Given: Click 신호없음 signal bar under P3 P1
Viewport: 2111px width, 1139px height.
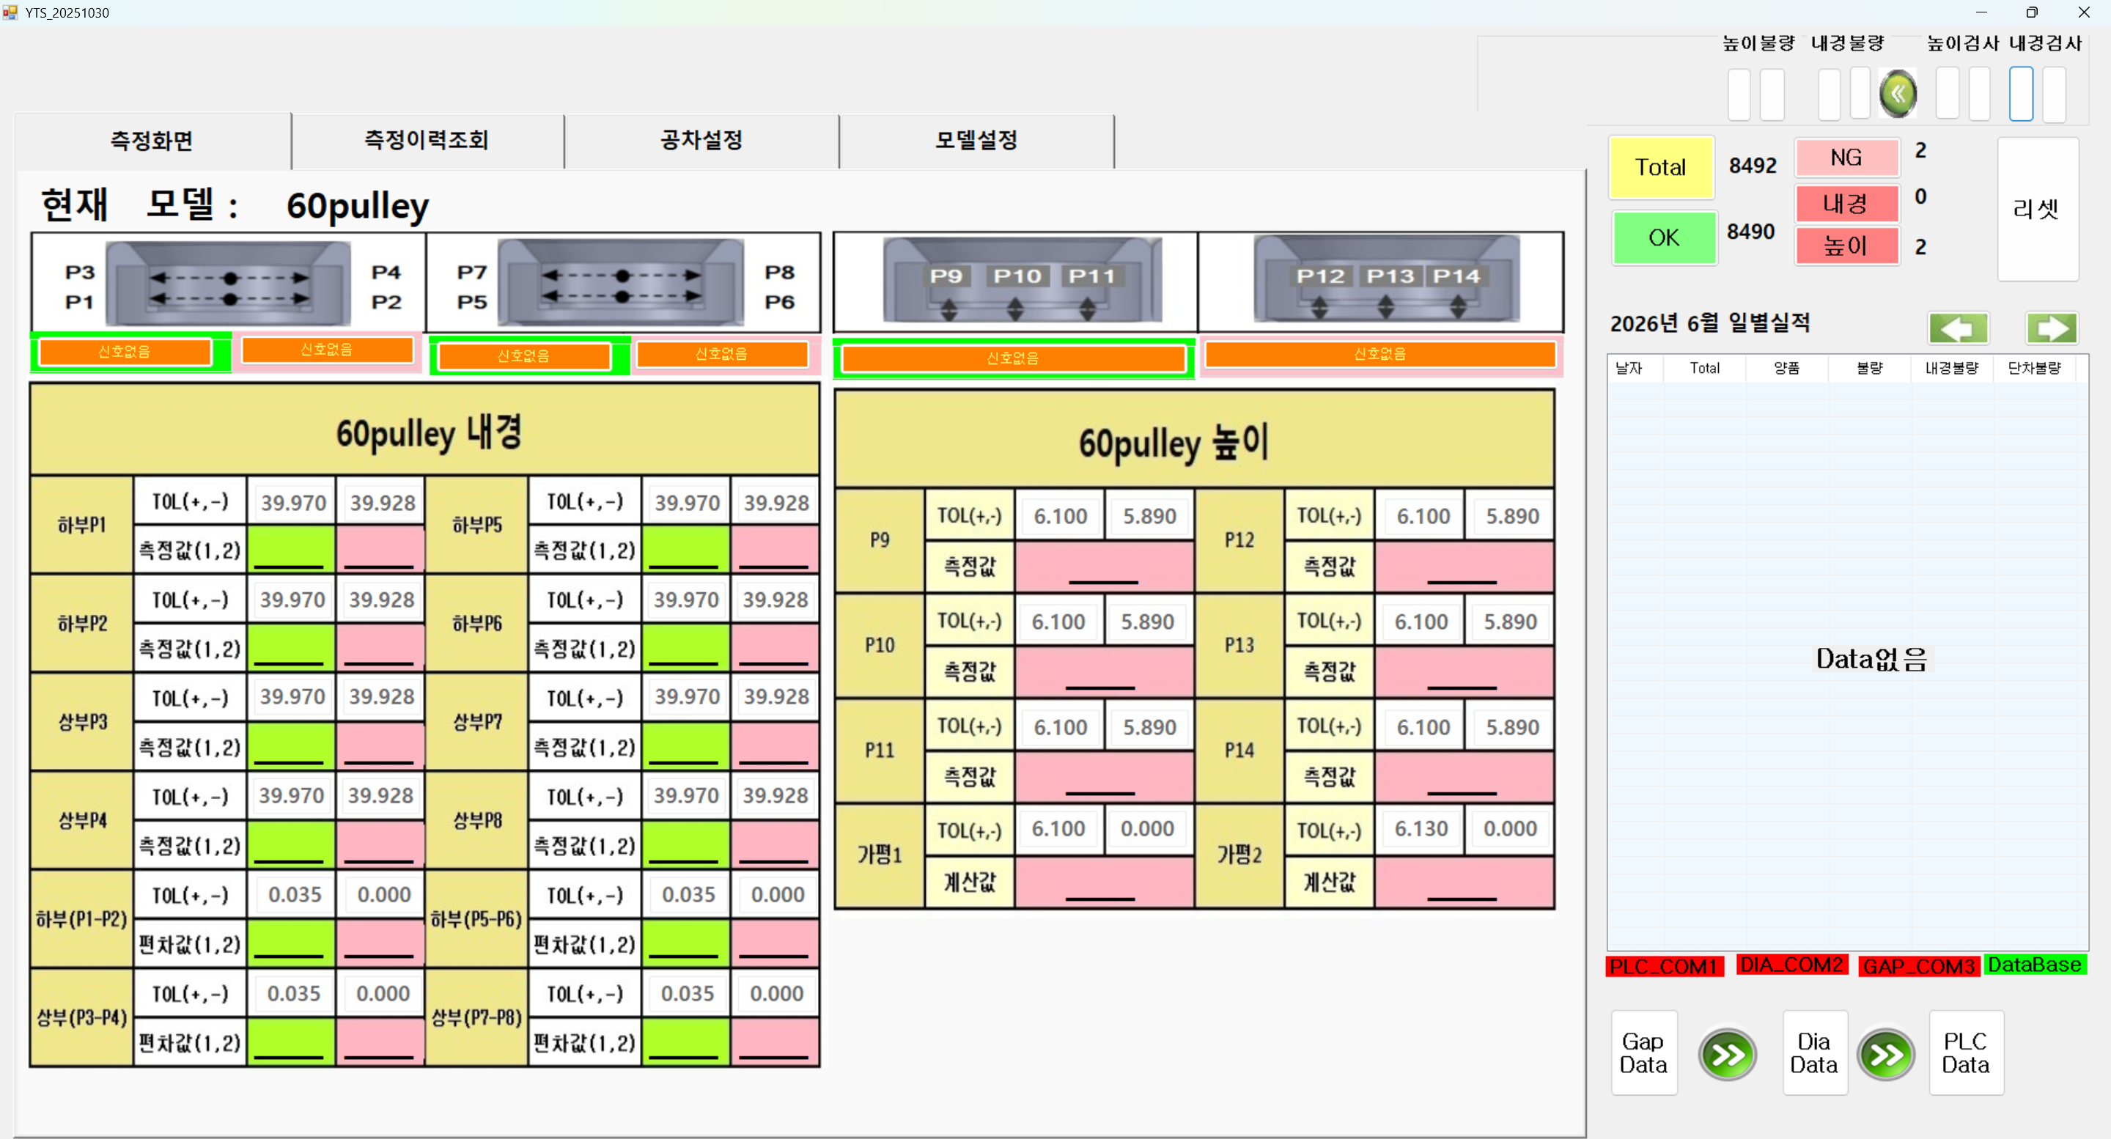Looking at the screenshot, I should (x=125, y=352).
